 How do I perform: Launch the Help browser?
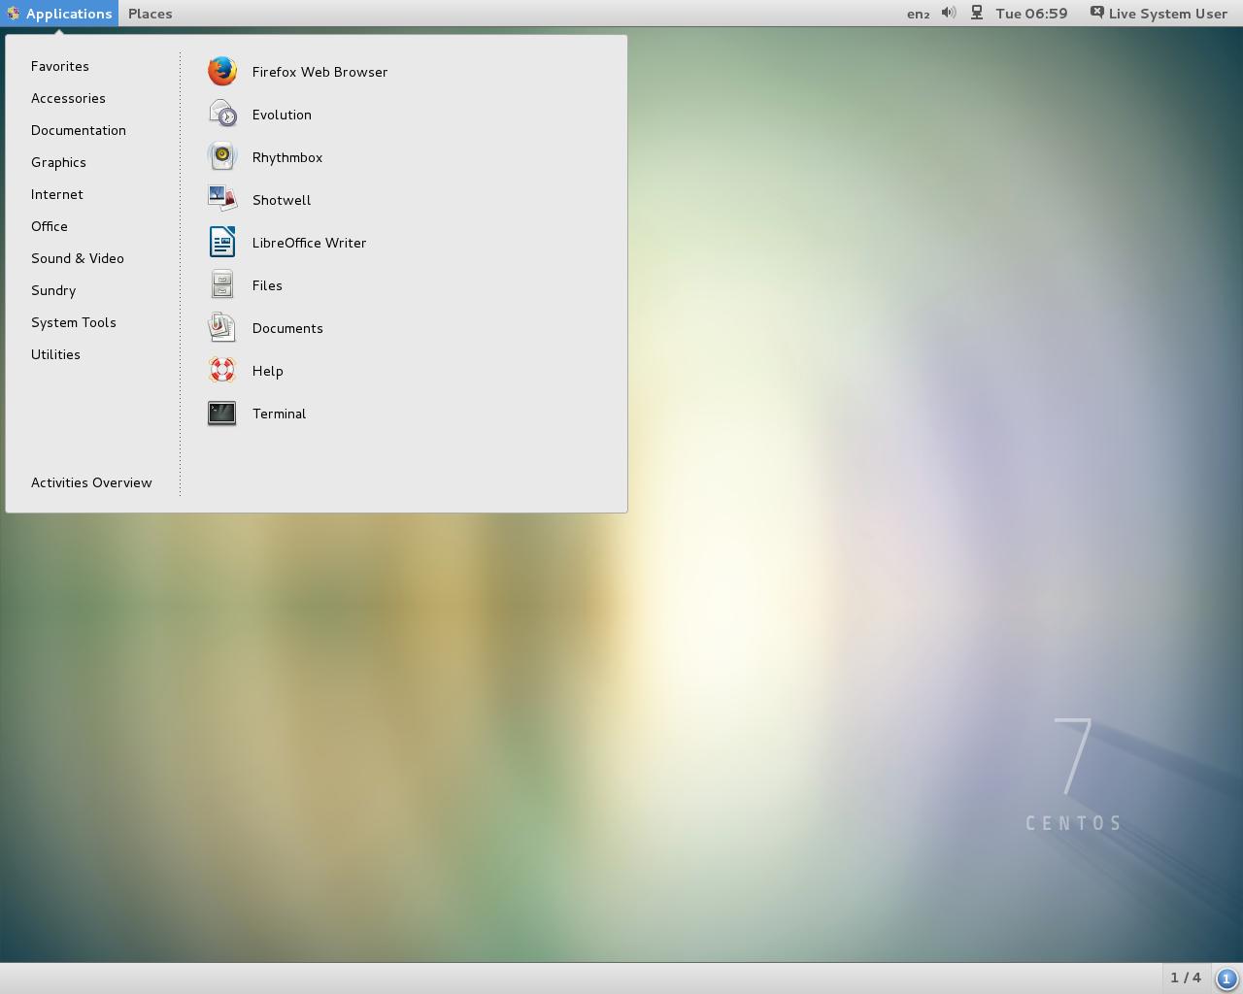268,371
